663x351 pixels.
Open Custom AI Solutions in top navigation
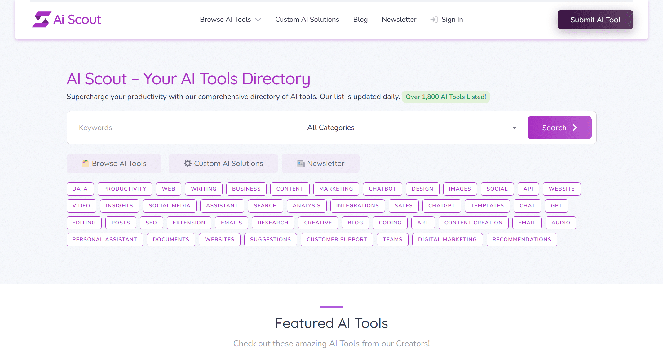(x=307, y=20)
